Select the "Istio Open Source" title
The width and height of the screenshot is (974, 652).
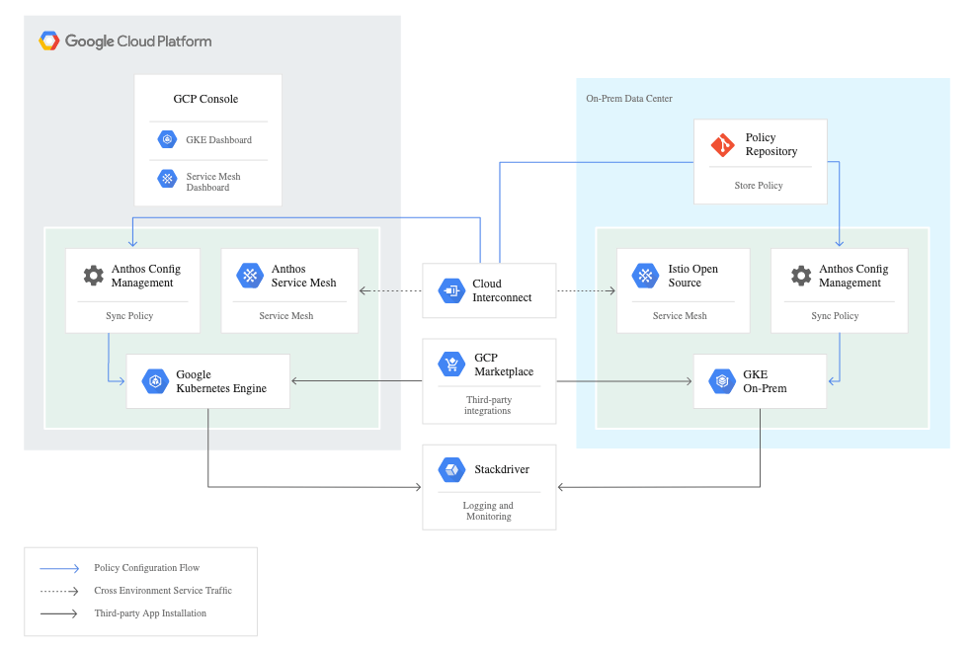click(693, 276)
